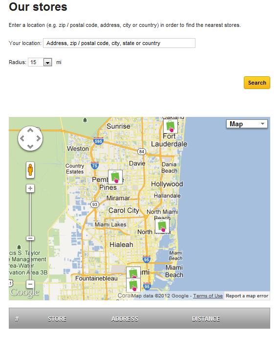279x338 pixels.
Task: Click the STORE column header
Action: (57, 319)
